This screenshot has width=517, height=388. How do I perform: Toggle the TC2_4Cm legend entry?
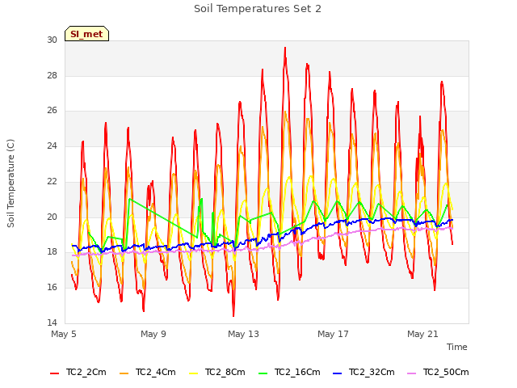(x=147, y=372)
